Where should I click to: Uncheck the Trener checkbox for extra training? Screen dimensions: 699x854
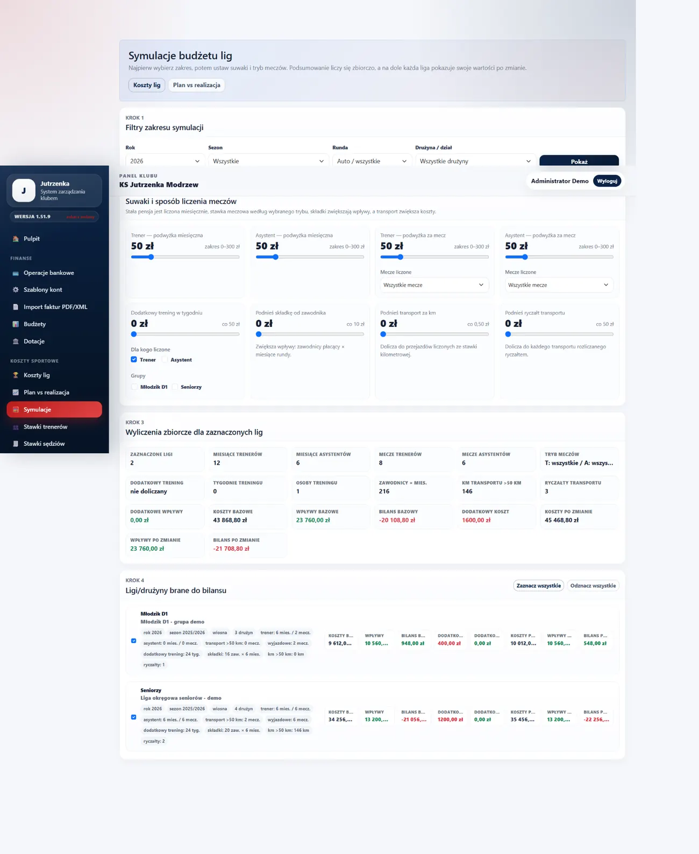134,359
